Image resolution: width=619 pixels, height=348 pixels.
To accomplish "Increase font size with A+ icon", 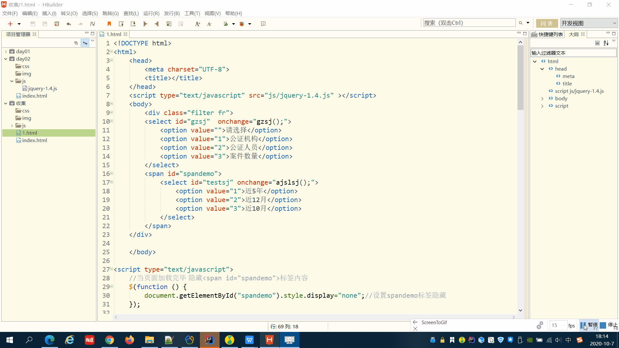I will [x=197, y=24].
